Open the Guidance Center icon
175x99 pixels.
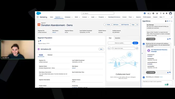click(157, 13)
